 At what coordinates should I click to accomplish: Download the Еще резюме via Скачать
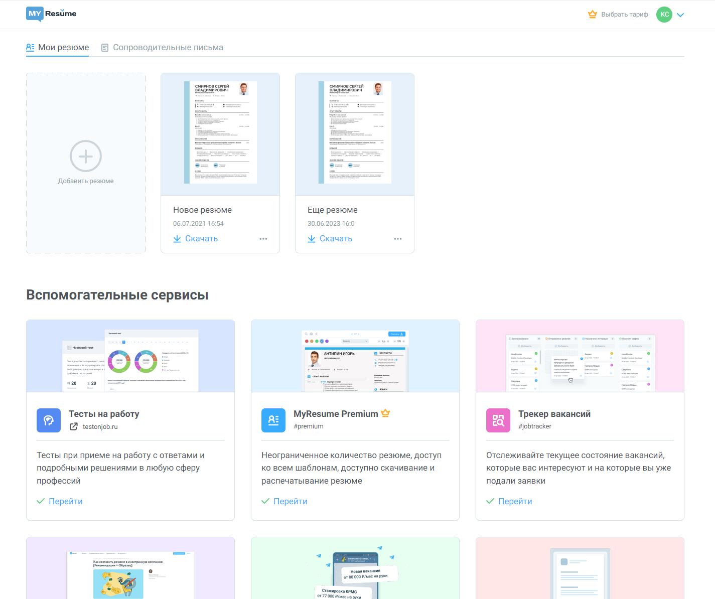(x=330, y=239)
